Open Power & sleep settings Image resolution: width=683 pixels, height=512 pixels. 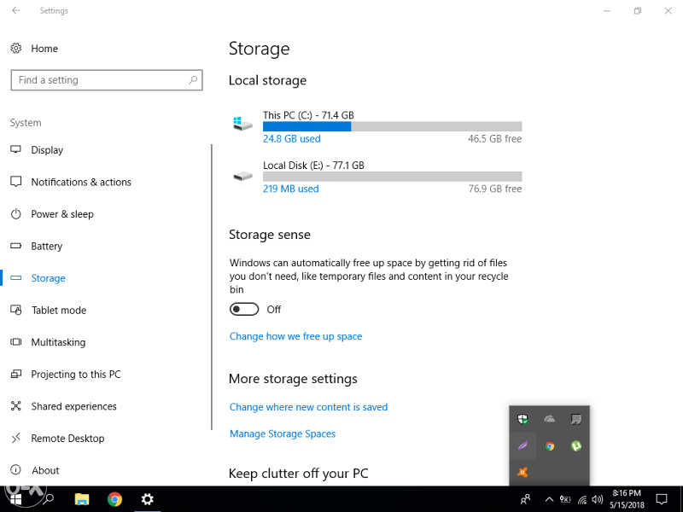click(62, 214)
